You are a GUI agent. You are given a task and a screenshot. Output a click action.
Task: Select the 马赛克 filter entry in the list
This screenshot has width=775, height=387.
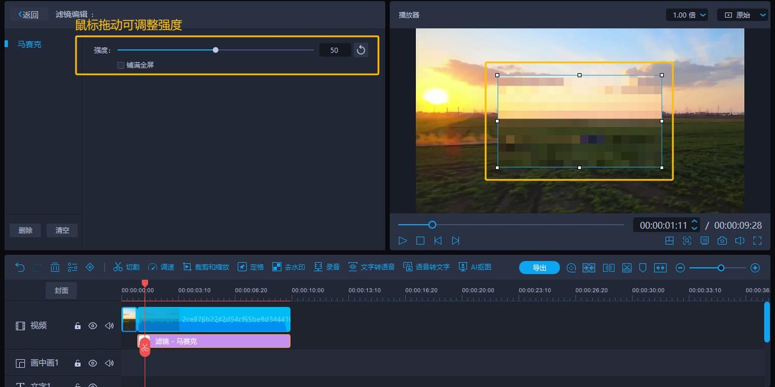(x=29, y=44)
